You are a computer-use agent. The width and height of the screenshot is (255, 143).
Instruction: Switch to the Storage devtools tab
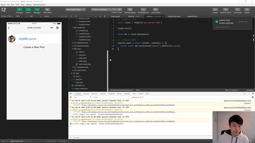point(127,94)
